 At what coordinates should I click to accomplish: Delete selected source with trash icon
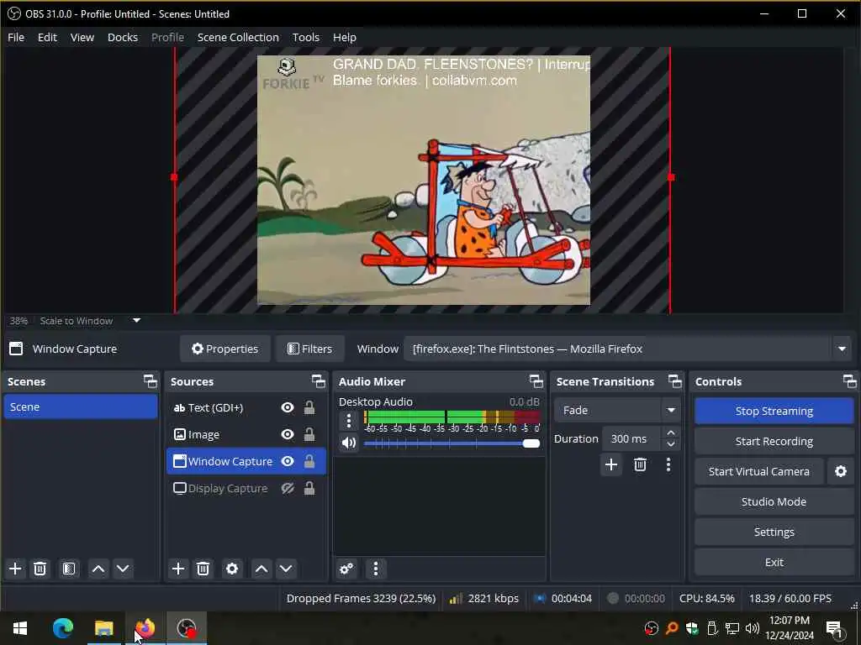(x=203, y=569)
